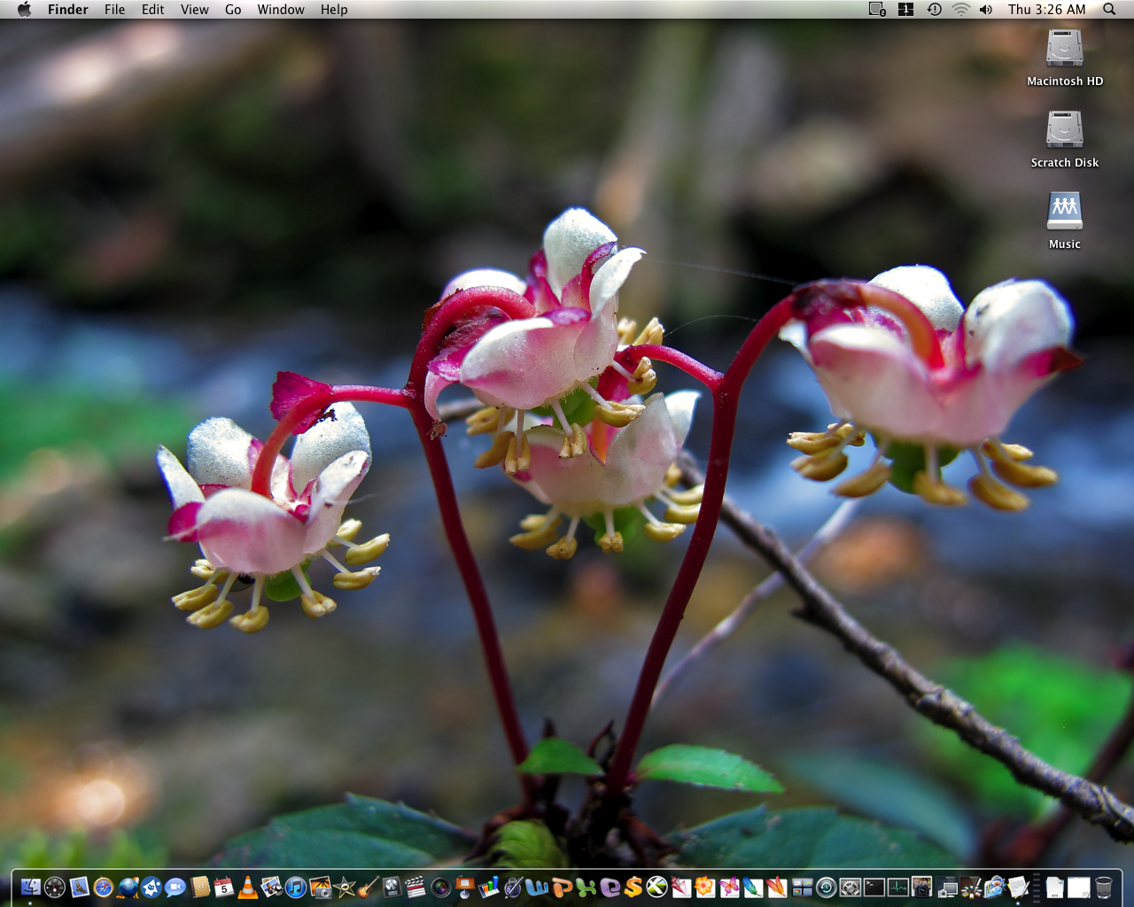Open Time Machine clock icon in Dock
Viewport: 1134px width, 907px height.
pos(826,887)
